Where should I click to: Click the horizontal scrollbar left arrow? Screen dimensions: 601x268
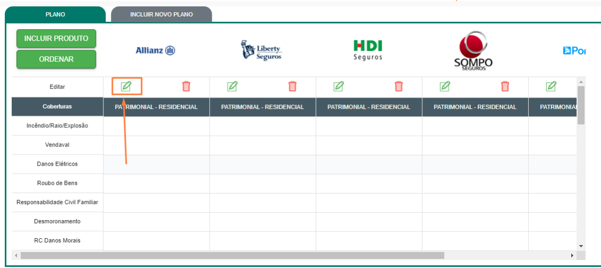[x=16, y=255]
